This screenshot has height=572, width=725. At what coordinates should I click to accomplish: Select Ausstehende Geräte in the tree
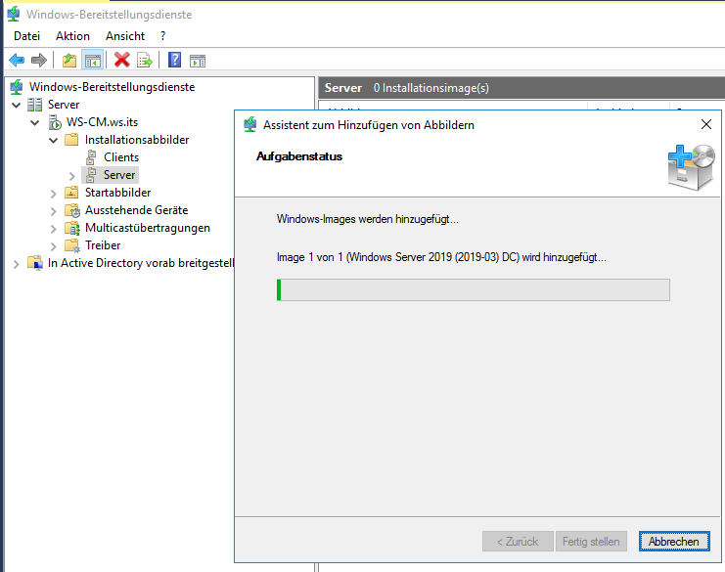point(136,210)
